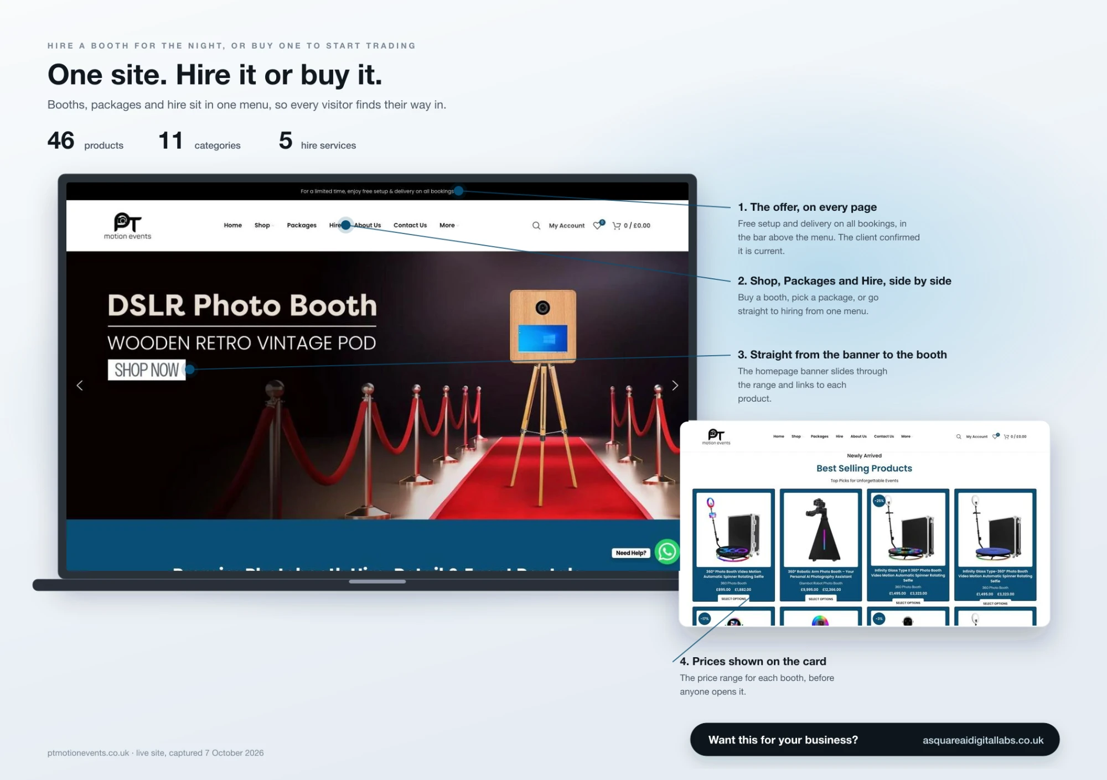Image resolution: width=1107 pixels, height=780 pixels.
Task: Select options for Infinity Glass Type II booth
Action: [908, 602]
